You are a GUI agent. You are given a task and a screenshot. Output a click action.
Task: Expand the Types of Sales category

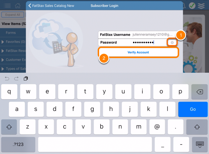(13, 69)
